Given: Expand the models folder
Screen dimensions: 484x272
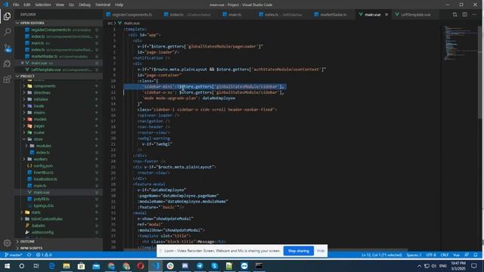Looking at the screenshot, I should (x=40, y=119).
